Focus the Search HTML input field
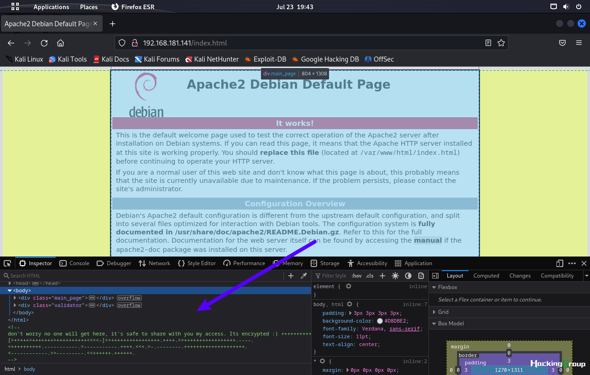The height and width of the screenshot is (375, 590). coord(143,276)
